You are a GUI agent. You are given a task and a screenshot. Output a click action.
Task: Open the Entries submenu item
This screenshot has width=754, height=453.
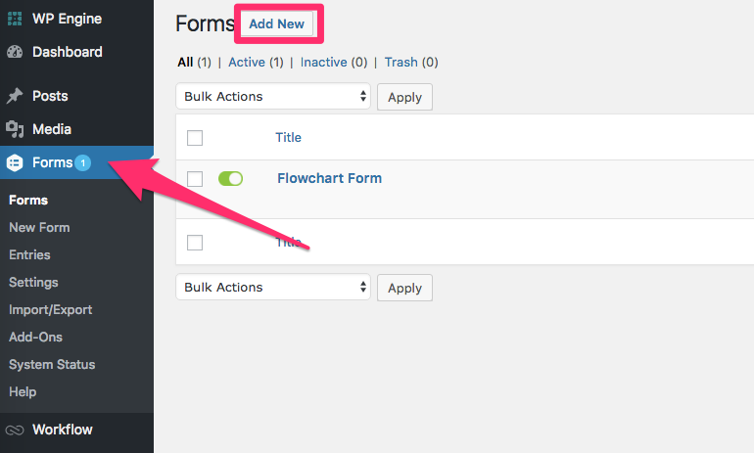pyautogui.click(x=29, y=254)
